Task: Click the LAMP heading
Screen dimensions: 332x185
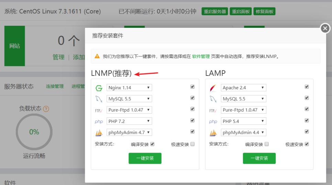Action: tap(215, 73)
